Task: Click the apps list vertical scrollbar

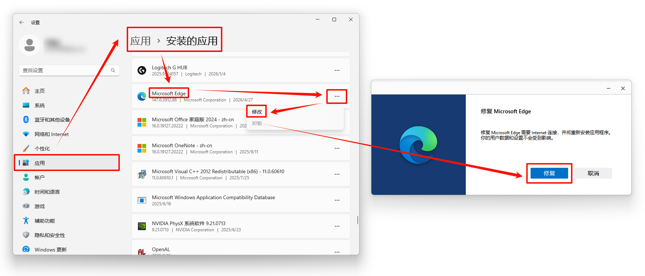Action: (357, 220)
